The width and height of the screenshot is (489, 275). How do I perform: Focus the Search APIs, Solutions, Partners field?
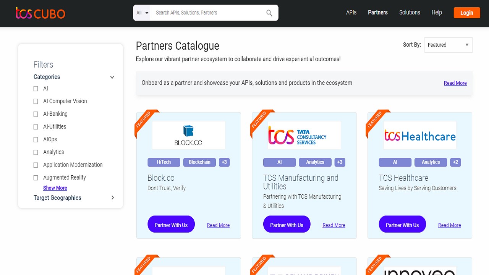[x=208, y=13]
